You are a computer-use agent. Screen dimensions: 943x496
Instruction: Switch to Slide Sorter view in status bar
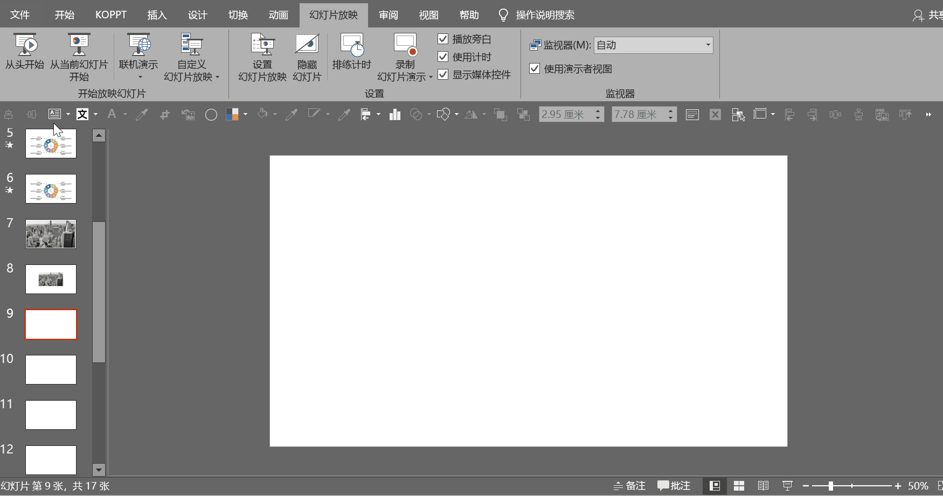coord(739,486)
